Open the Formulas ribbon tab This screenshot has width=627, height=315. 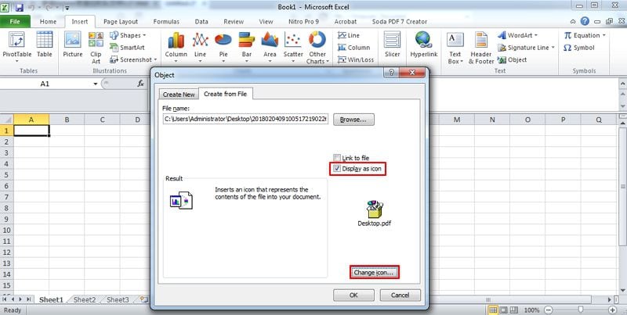tap(166, 22)
